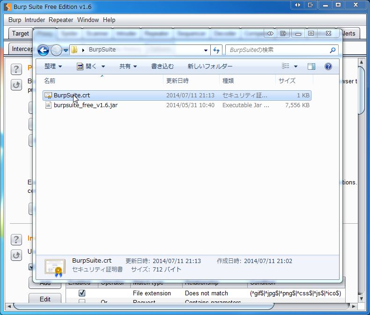Click the Burp vertical scrollbar up arrow
Image resolution: width=370 pixels, height=315 pixels.
tap(362, 62)
